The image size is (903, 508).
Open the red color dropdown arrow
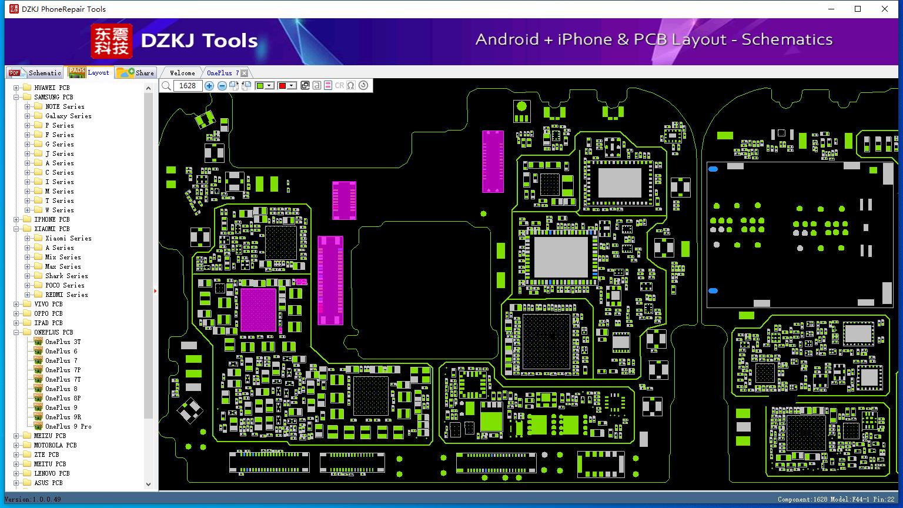[292, 86]
